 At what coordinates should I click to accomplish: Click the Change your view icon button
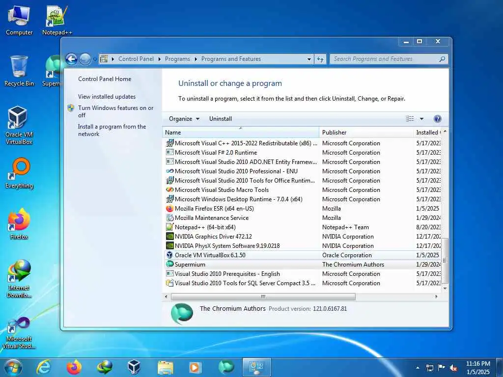click(410, 119)
